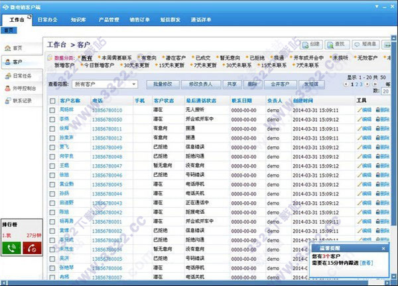Switch to the 短信群发 tab
This screenshot has height=286, width=398.
(170, 19)
